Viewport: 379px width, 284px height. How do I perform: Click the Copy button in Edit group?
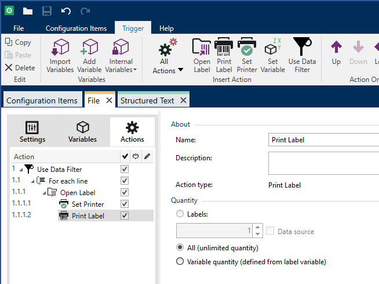point(18,42)
